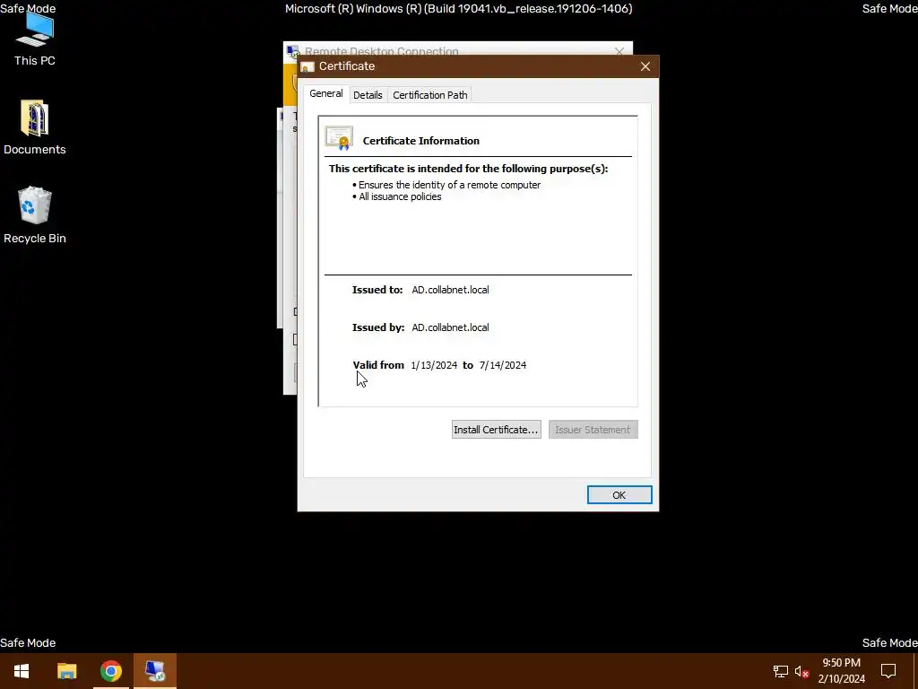Open the Recycle Bin icon
Viewport: 918px width, 689px height.
(35, 215)
